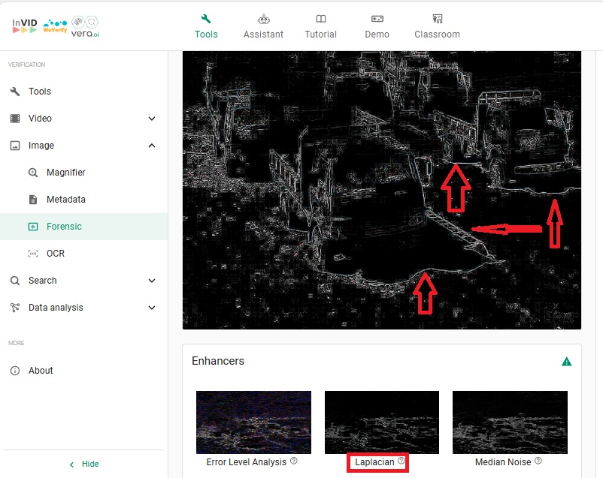Open the About page link
The width and height of the screenshot is (603, 478).
tap(41, 371)
